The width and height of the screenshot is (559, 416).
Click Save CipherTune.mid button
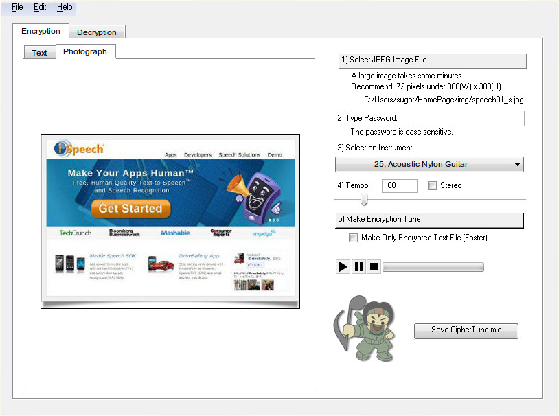click(466, 330)
